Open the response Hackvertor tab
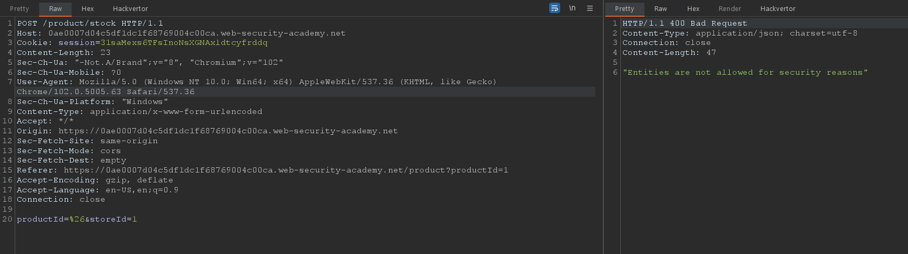Viewport: 908px width, 254px height. [778, 9]
